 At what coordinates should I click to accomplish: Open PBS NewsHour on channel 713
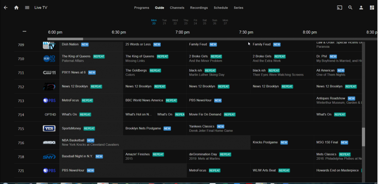250,100
